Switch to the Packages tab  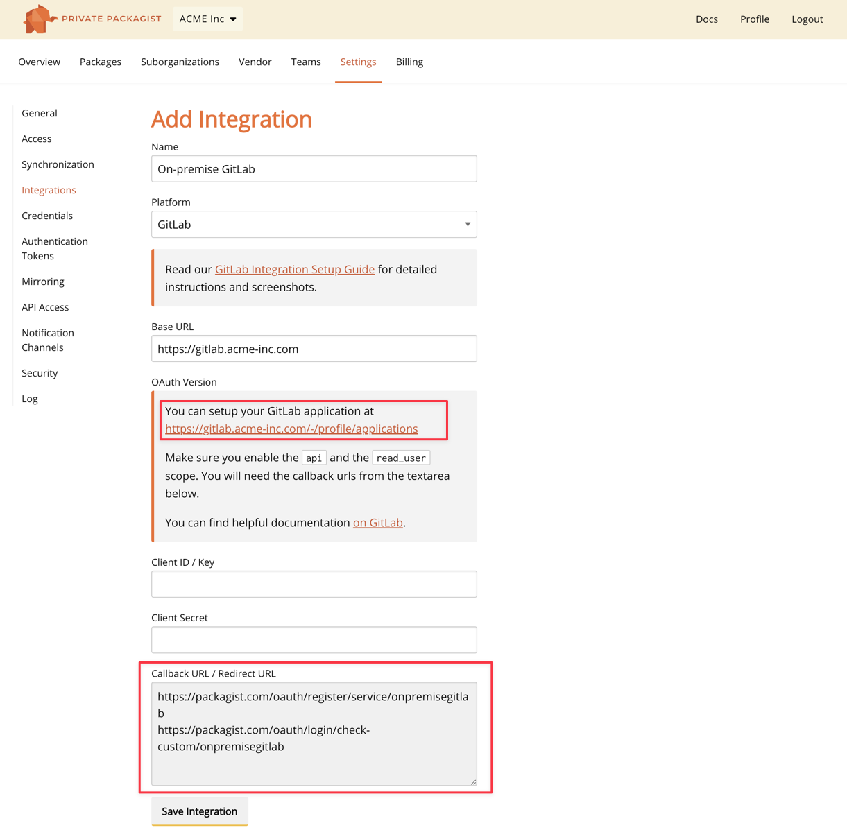(101, 62)
